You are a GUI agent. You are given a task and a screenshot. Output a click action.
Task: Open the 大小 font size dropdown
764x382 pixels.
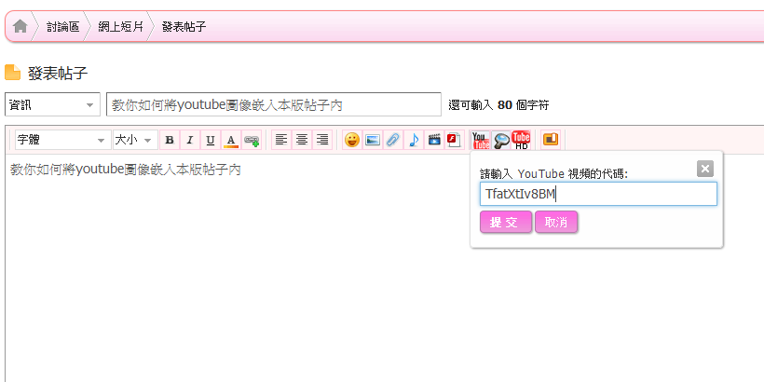tap(135, 141)
